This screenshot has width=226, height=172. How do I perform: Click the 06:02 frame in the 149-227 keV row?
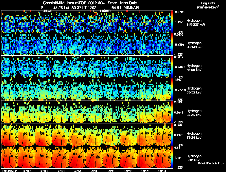(94, 22)
